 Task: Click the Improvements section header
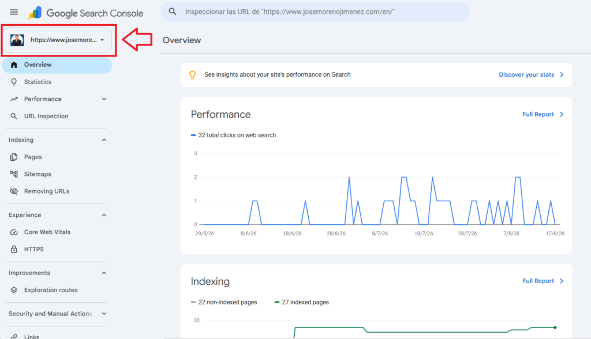point(29,273)
